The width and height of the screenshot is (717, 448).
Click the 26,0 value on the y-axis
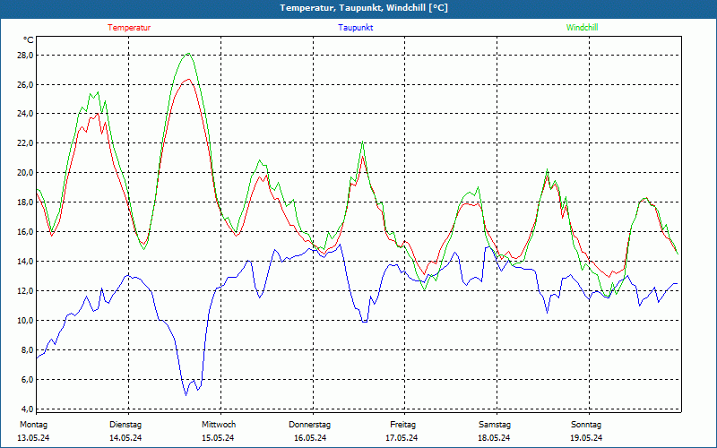point(26,84)
